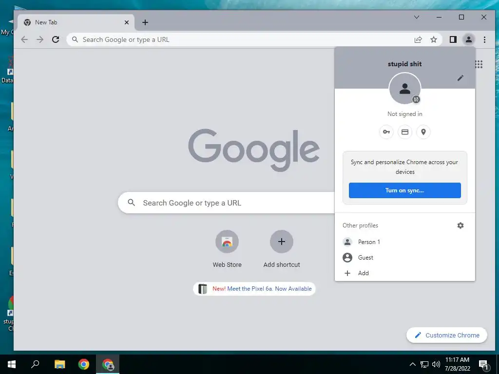Open the notification center icon
499x374 pixels.
click(x=483, y=365)
